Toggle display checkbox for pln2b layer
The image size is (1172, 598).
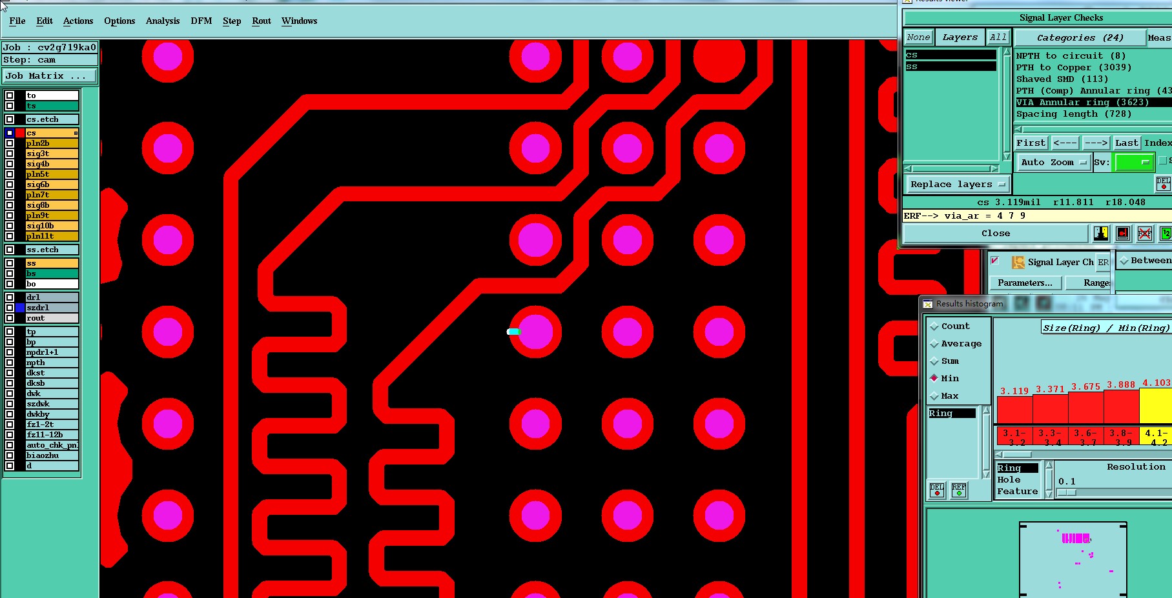(10, 143)
